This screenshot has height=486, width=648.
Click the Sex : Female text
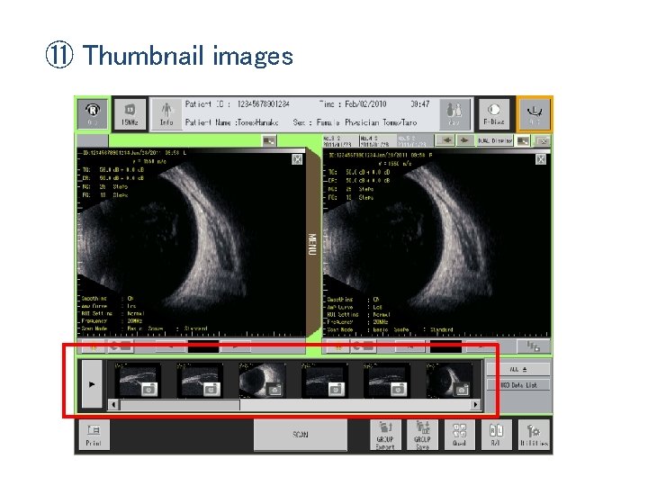[x=317, y=122]
